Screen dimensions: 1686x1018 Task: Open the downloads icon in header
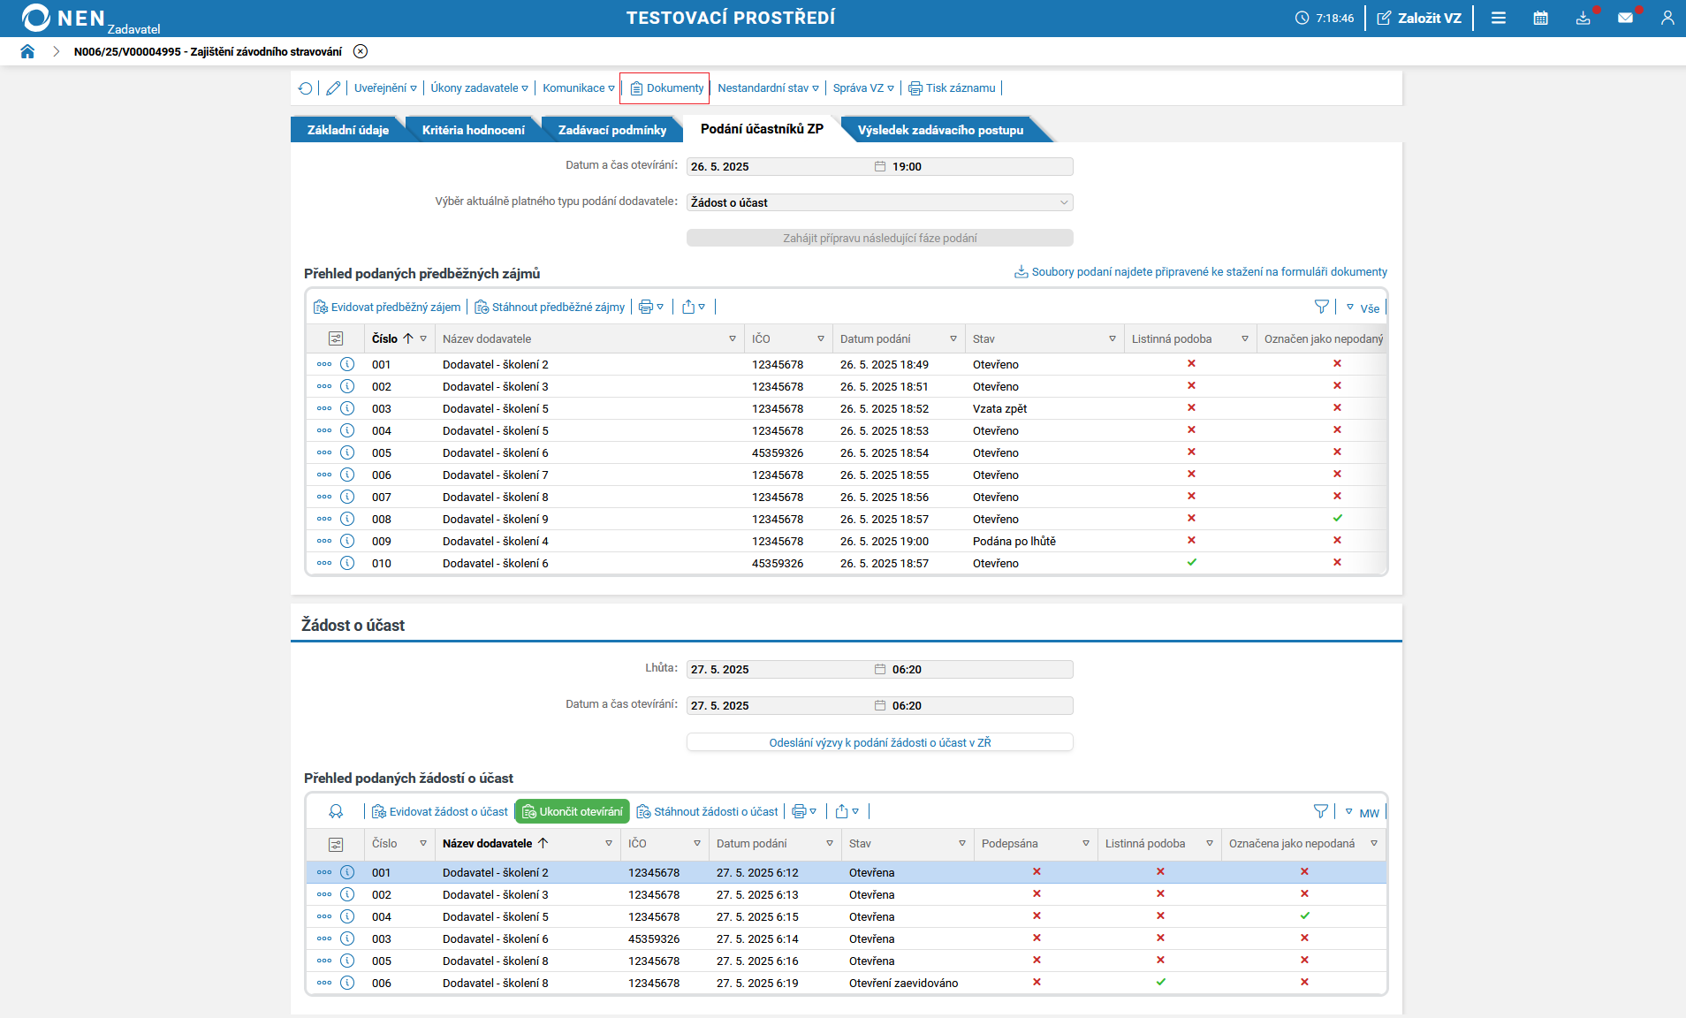coord(1583,18)
